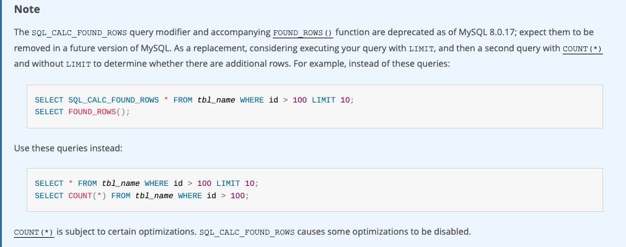Click 'COUNT' keyword in the second code block
Screen dimensions: 626x247
click(x=80, y=196)
